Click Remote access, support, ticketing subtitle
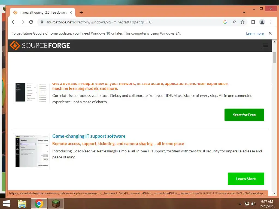Viewport: 279px width, 209px height. (x=118, y=144)
